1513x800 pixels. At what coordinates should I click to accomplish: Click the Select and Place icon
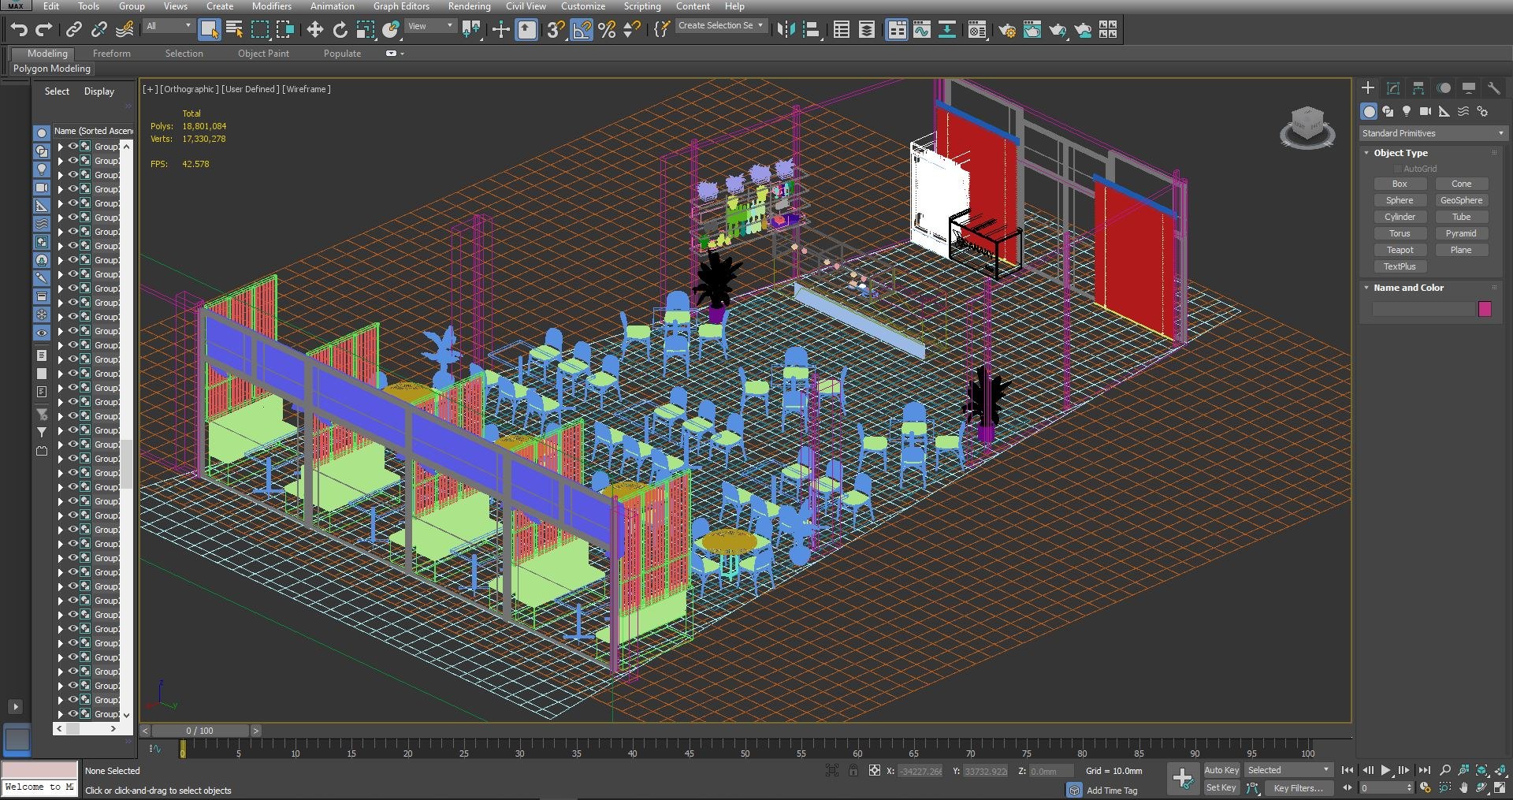(391, 30)
